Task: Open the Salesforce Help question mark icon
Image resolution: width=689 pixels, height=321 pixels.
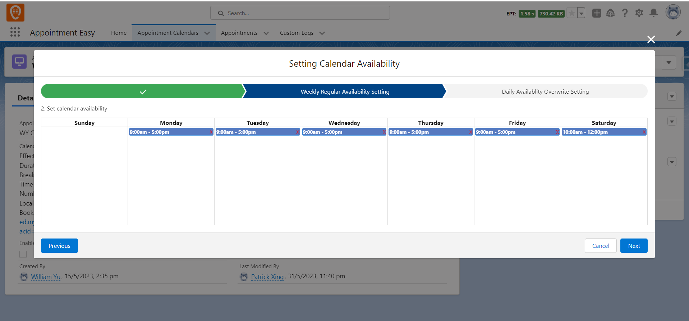Action: (625, 13)
